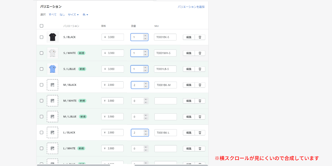Decrease quantity for M / BLACK
Screen dimensions: 332x166
coord(146,87)
